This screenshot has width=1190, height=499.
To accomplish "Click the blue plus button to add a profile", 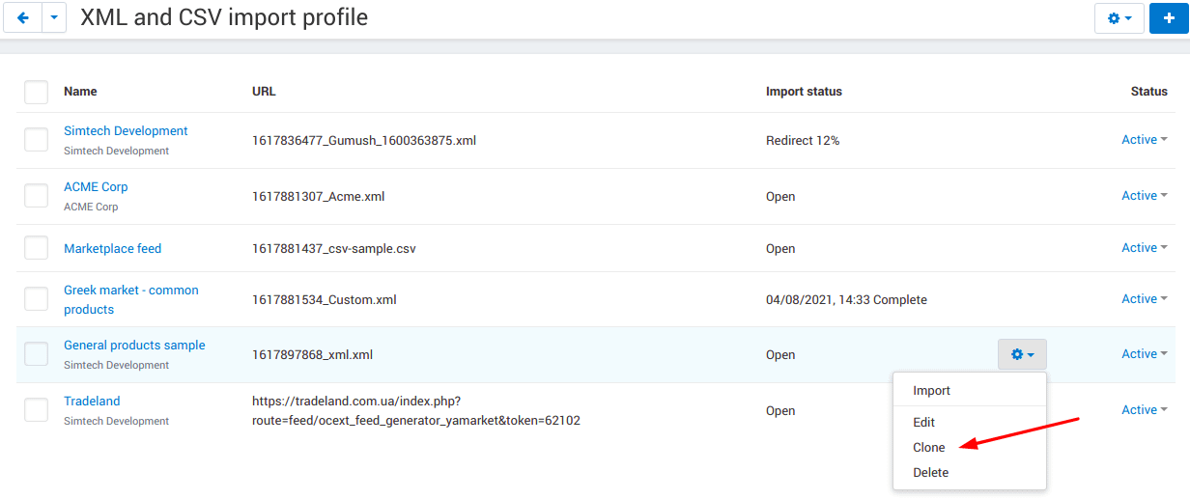I will coord(1169,17).
